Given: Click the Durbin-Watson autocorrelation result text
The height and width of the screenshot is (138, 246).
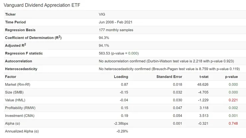Looking at the screenshot, I should tap(166, 61).
